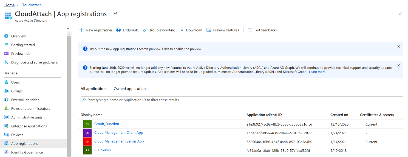Screen dimensions: 408x157
Task: Click the globe icon for Endpoints
Action: pyautogui.click(x=118, y=30)
